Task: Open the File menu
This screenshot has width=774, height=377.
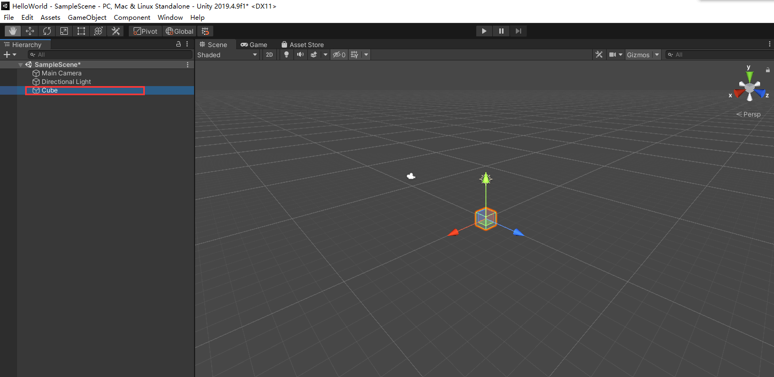Action: point(9,17)
